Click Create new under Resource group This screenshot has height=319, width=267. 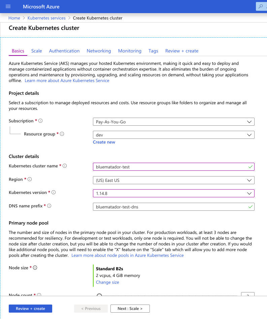click(104, 142)
